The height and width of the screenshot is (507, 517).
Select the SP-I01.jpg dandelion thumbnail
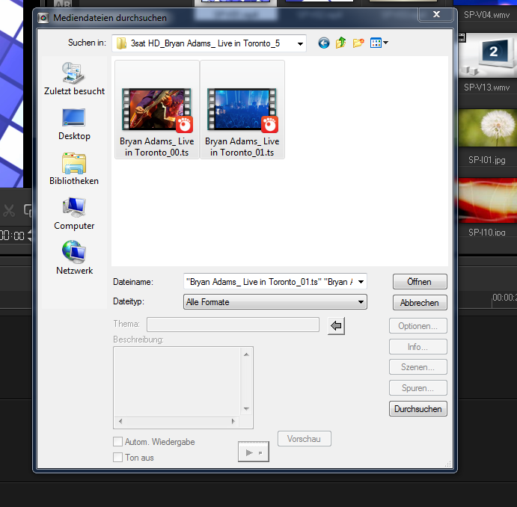pos(487,128)
